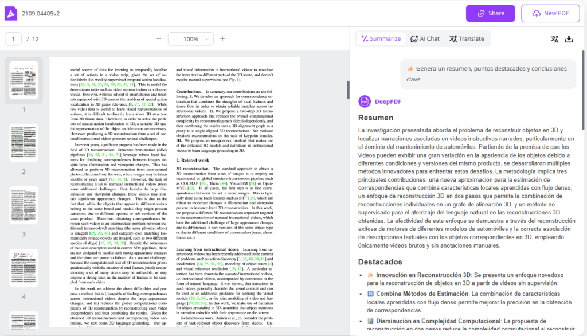Click the download icon to save the summary
587x336 pixels.
568,39
